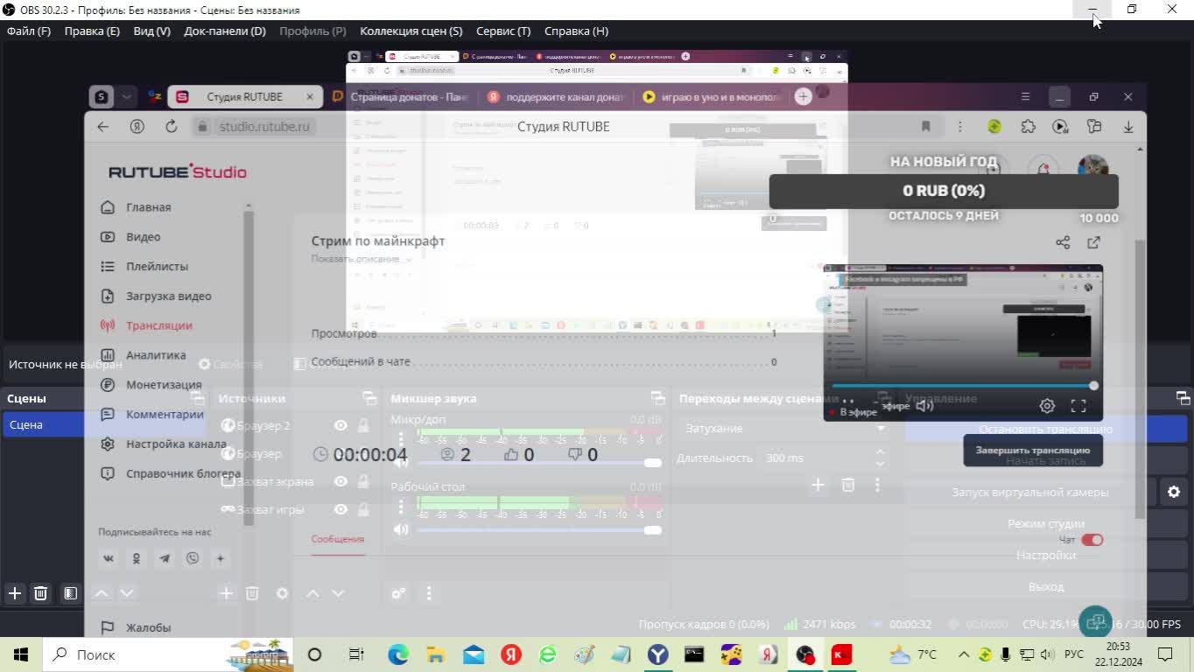Open the Затухание transition dropdown
Image resolution: width=1194 pixels, height=672 pixels.
(x=783, y=428)
